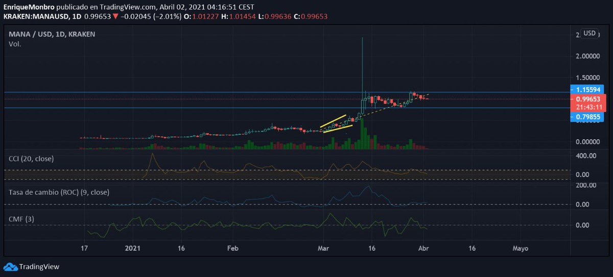613x277 pixels.
Task: Select the horizontal line at 0.79855
Action: tap(286, 108)
